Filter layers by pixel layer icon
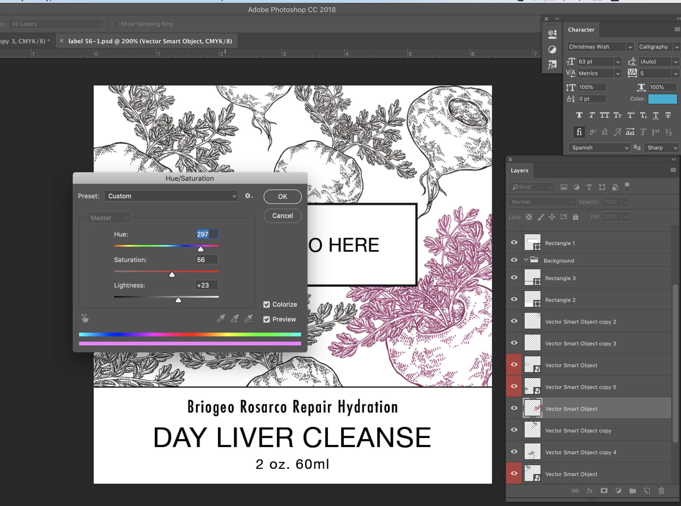Image resolution: width=681 pixels, height=506 pixels. tap(564, 187)
